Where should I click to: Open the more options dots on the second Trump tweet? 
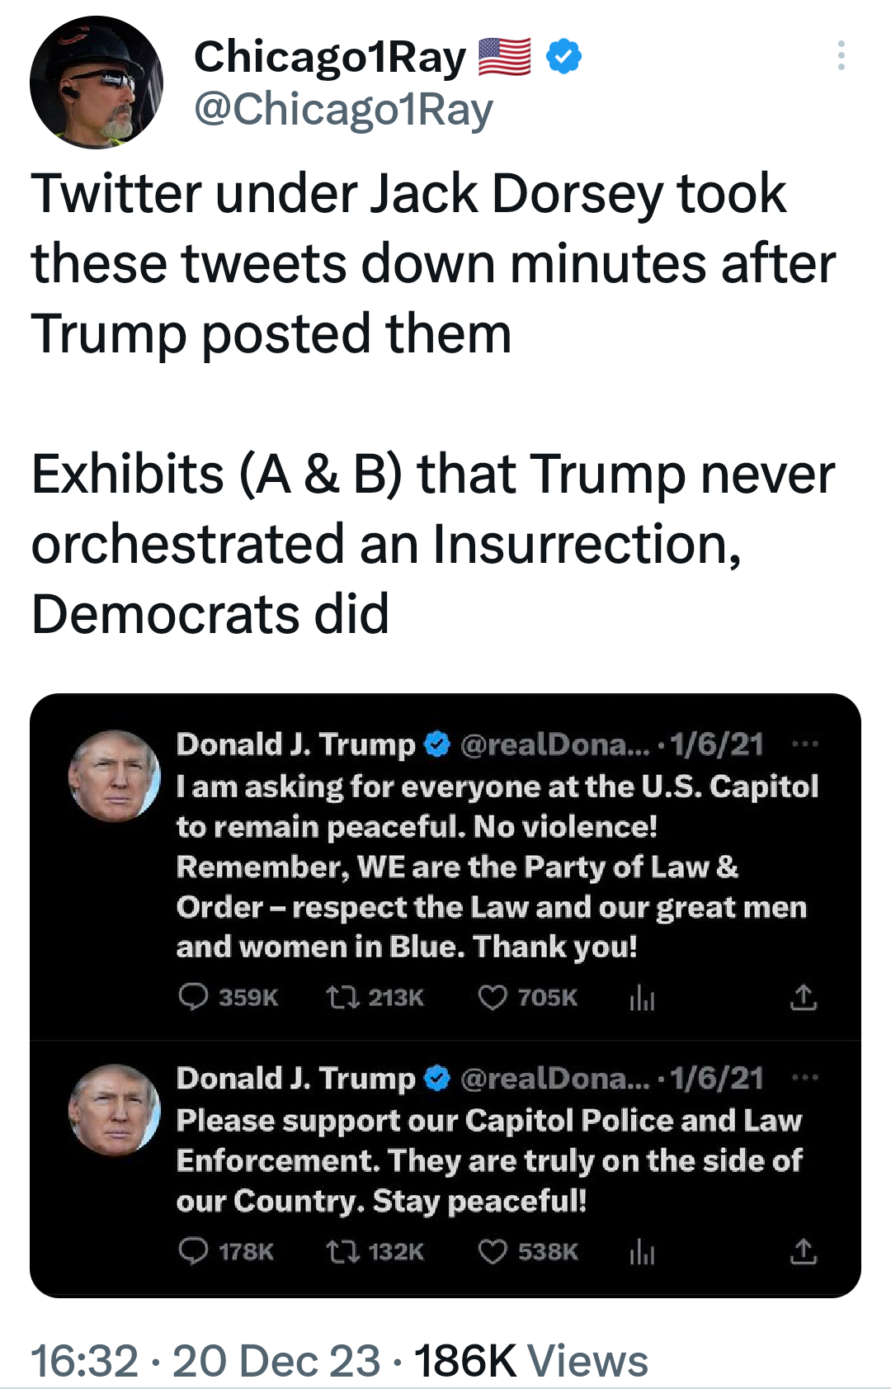click(x=804, y=1078)
